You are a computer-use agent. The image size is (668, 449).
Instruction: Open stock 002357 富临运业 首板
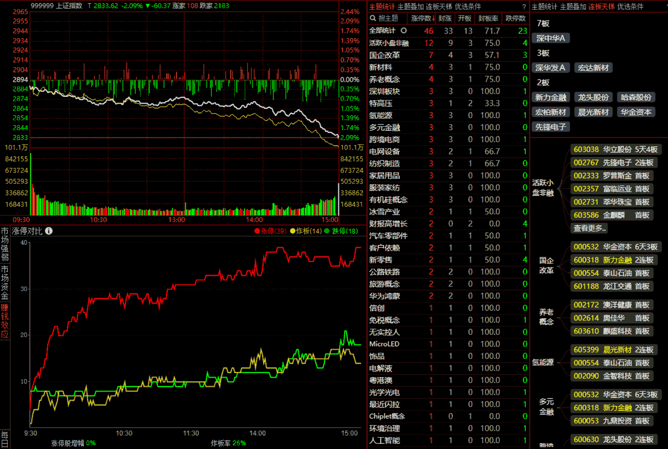coord(612,189)
